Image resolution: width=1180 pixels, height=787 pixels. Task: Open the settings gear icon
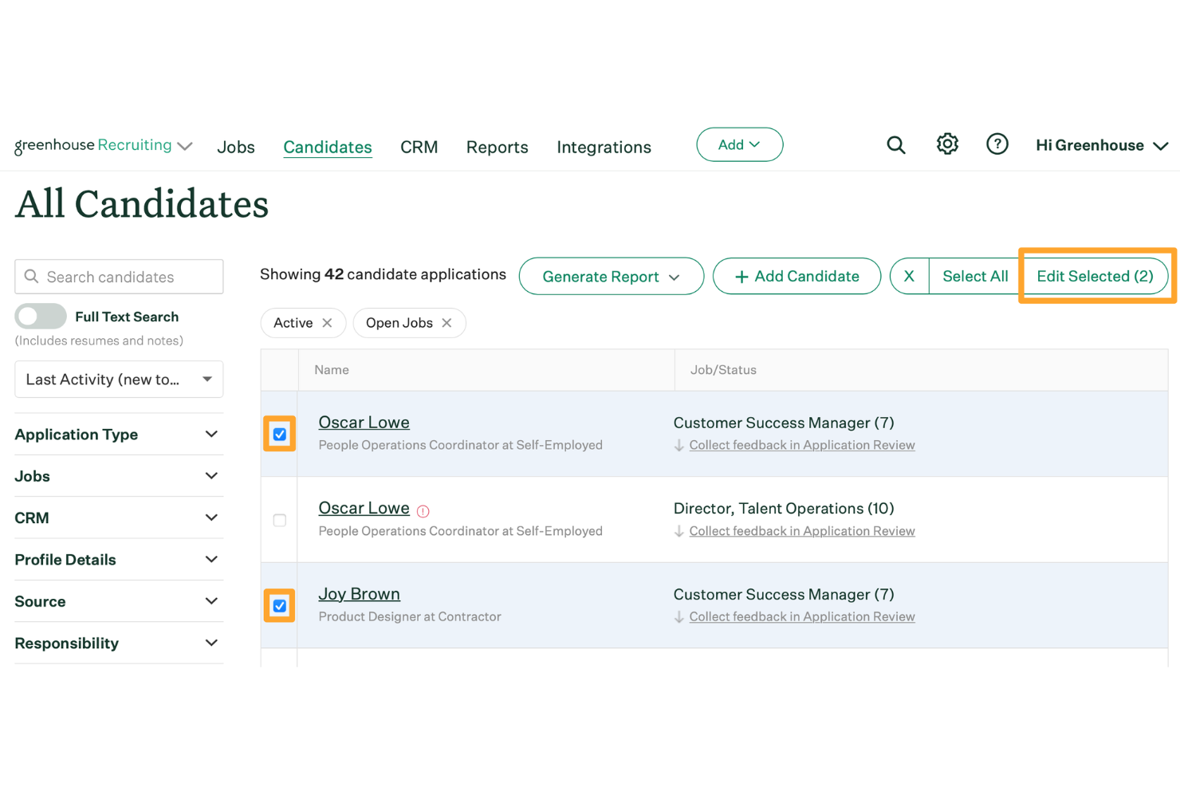click(946, 144)
